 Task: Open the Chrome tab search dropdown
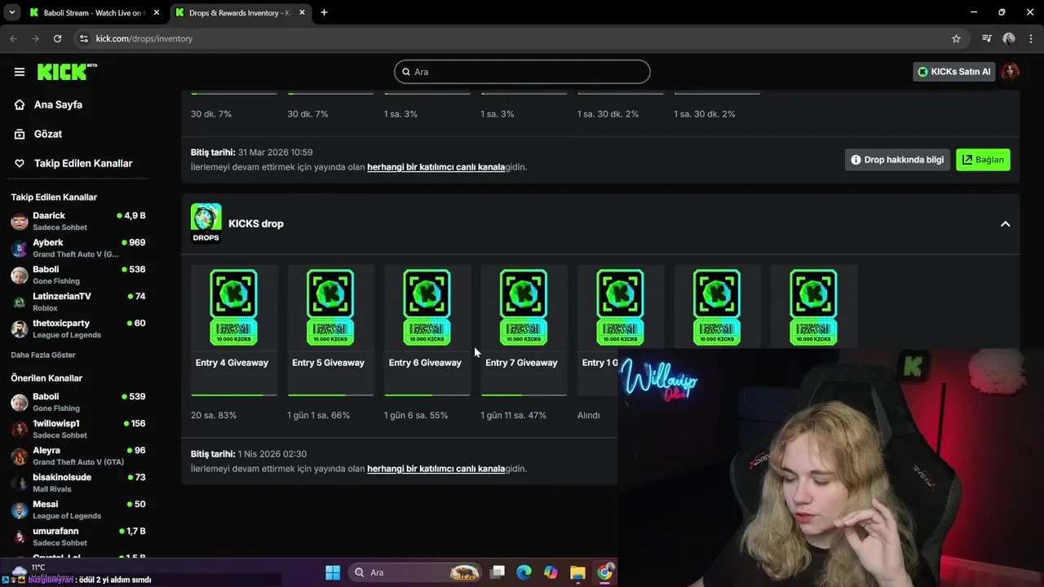pos(11,12)
